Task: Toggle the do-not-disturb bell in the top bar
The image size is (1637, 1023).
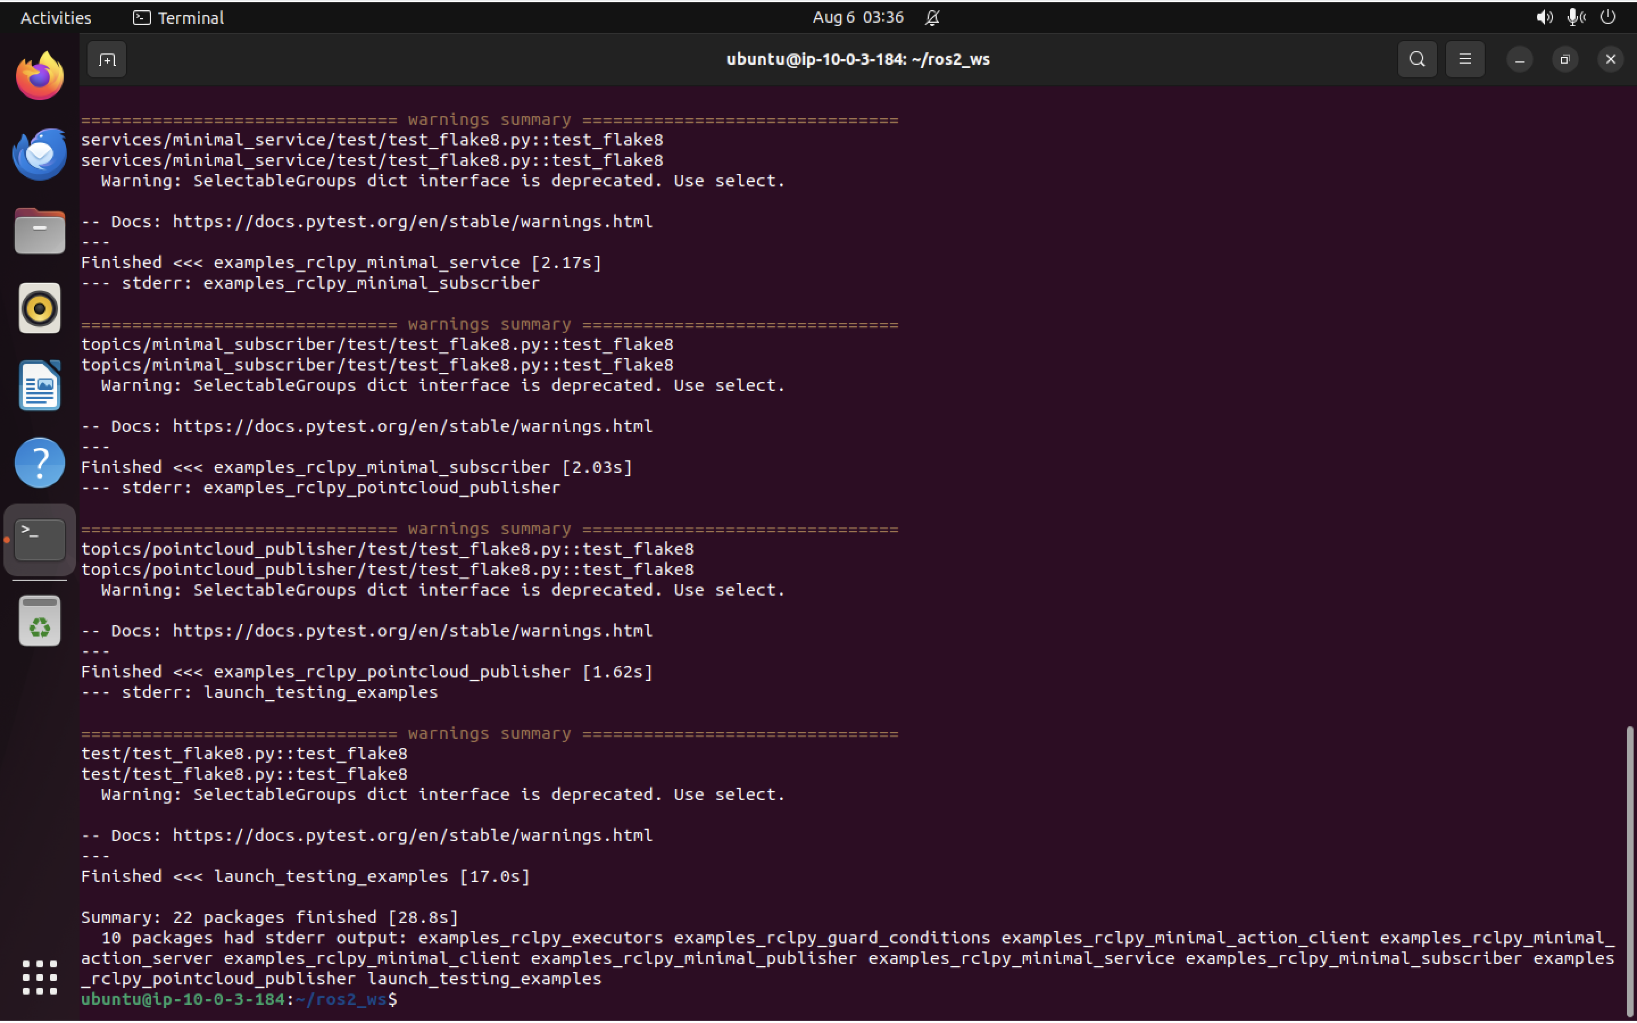Action: (x=932, y=18)
